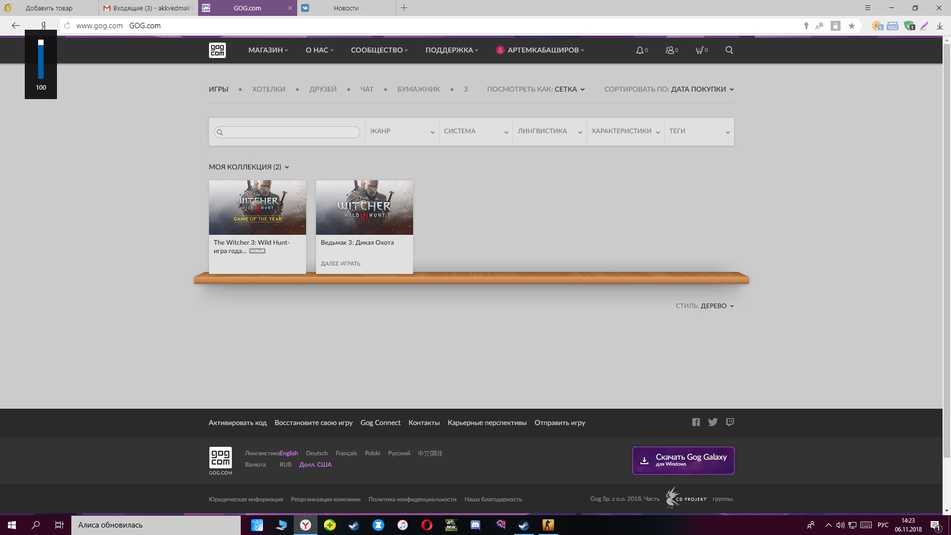Viewport: 951px width, 535px height.
Task: Open new browser tab plus button
Action: 404,8
